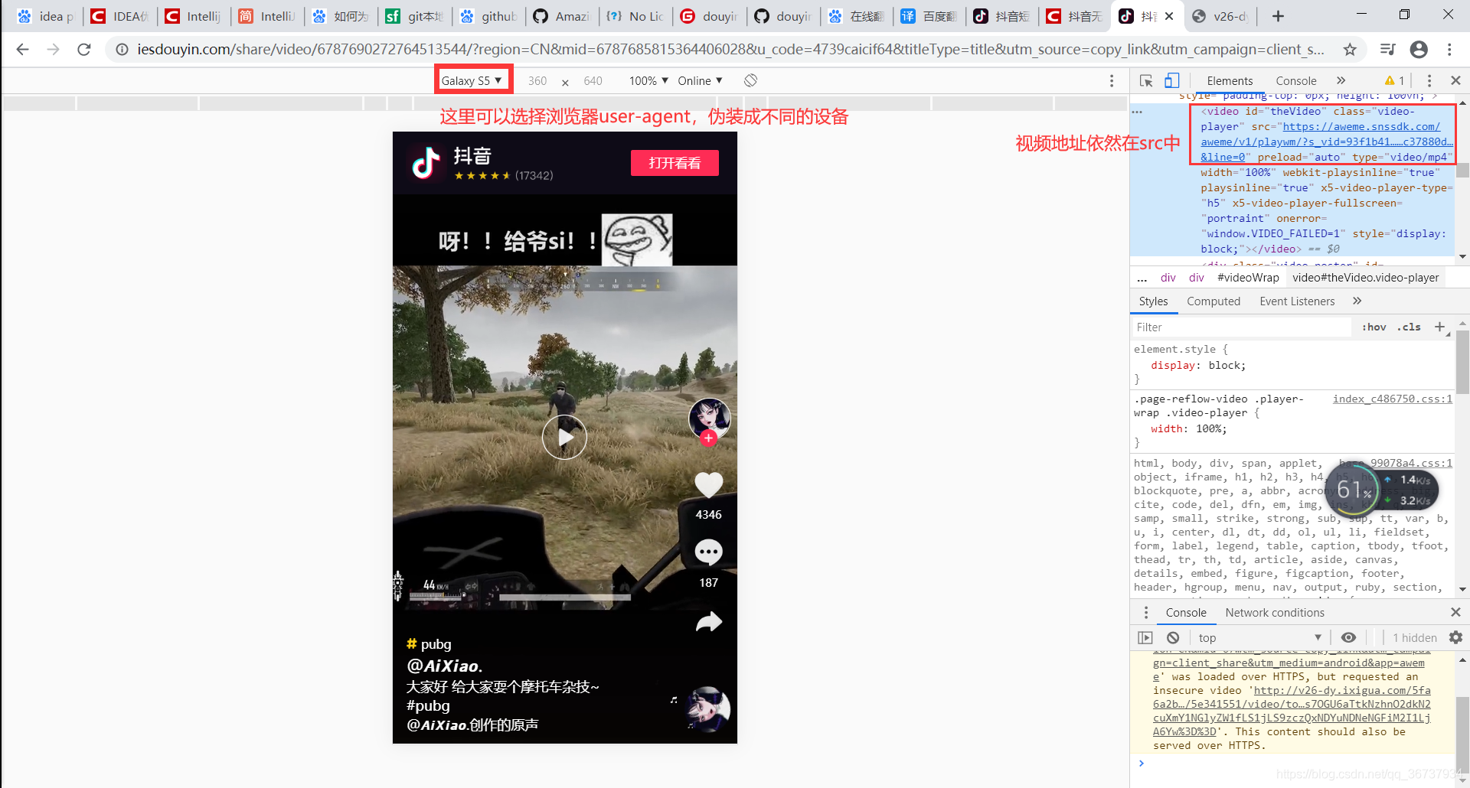This screenshot has width=1470, height=788.
Task: Toggle the live expression eye icon
Action: pyautogui.click(x=1348, y=637)
